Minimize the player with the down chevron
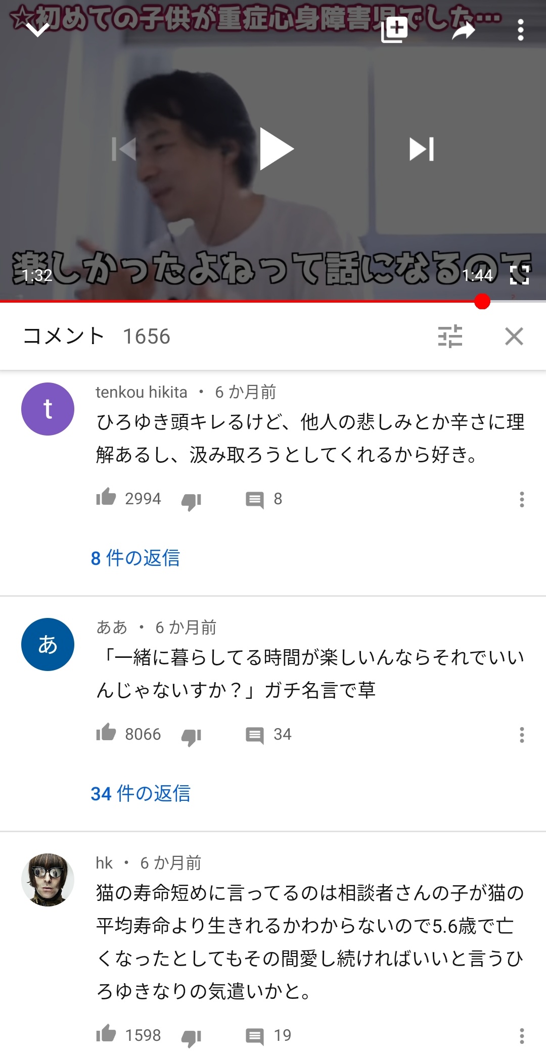This screenshot has width=546, height=1054. tap(37, 30)
